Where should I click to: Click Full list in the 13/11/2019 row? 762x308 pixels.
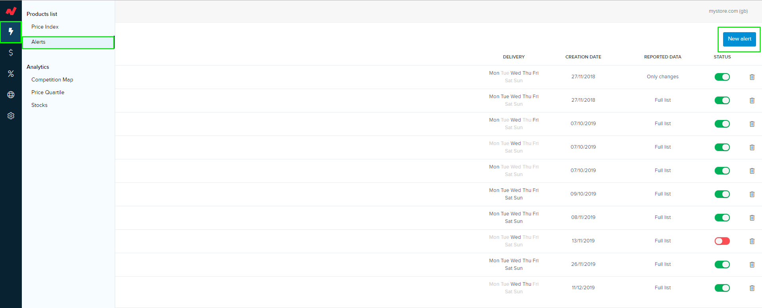[663, 241]
